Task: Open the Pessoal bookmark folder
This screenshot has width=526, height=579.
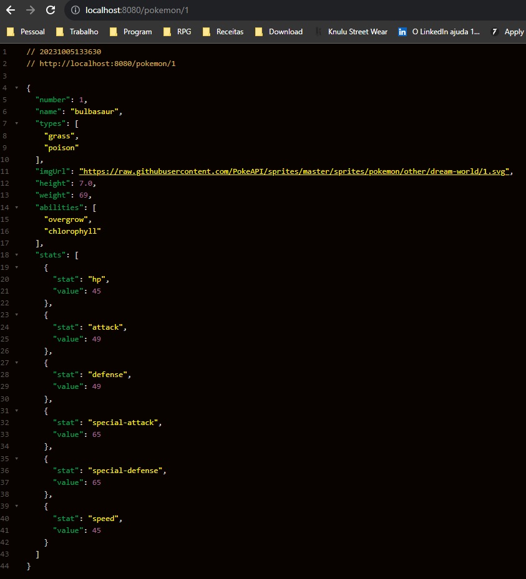Action: click(x=26, y=32)
